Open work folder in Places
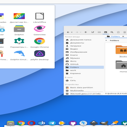Viewport: 127px width, 127px height. (x=84, y=70)
